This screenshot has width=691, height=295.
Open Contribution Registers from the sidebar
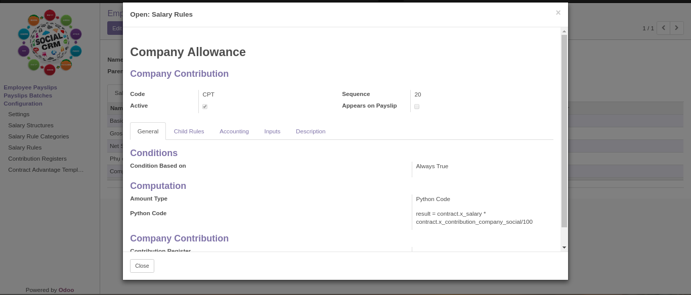(x=37, y=159)
